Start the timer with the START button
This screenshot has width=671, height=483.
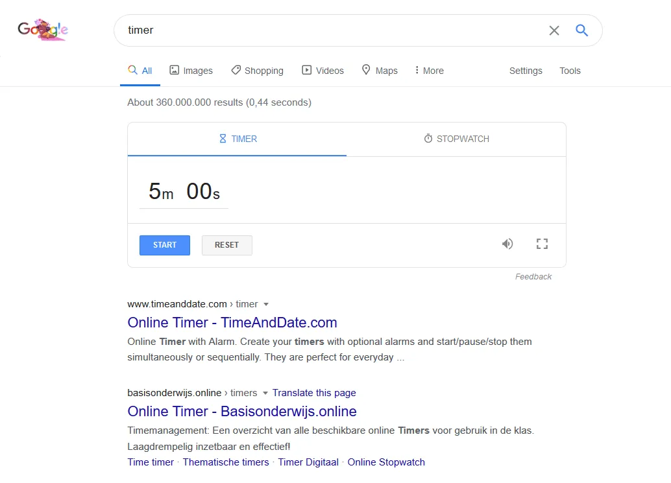pos(165,245)
